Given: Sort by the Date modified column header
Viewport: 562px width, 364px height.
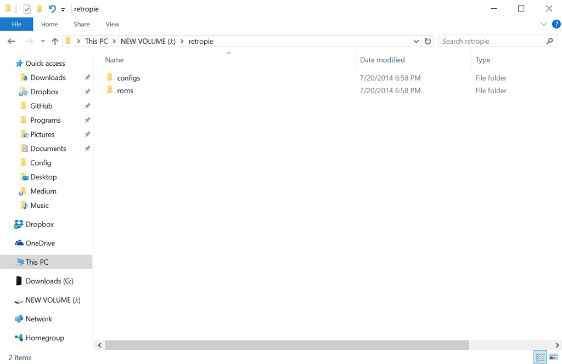Looking at the screenshot, I should tap(382, 60).
